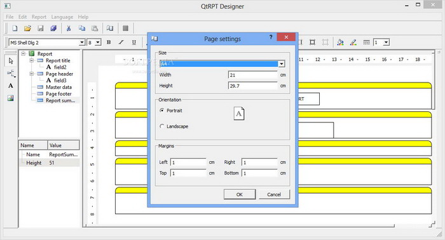445x240 pixels.
Task: Cancel the Page settings dialog
Action: pyautogui.click(x=274, y=194)
